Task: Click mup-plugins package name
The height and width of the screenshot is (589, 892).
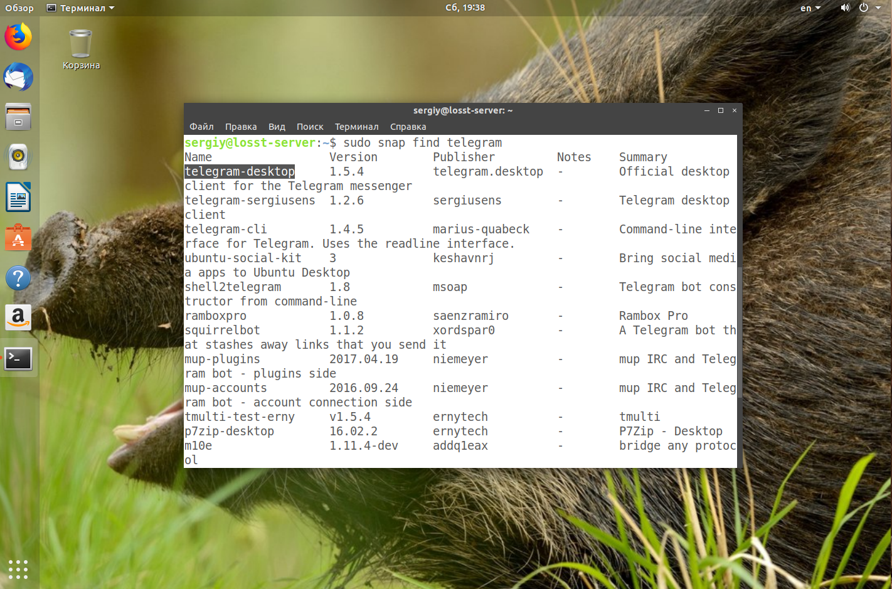Action: pyautogui.click(x=222, y=359)
